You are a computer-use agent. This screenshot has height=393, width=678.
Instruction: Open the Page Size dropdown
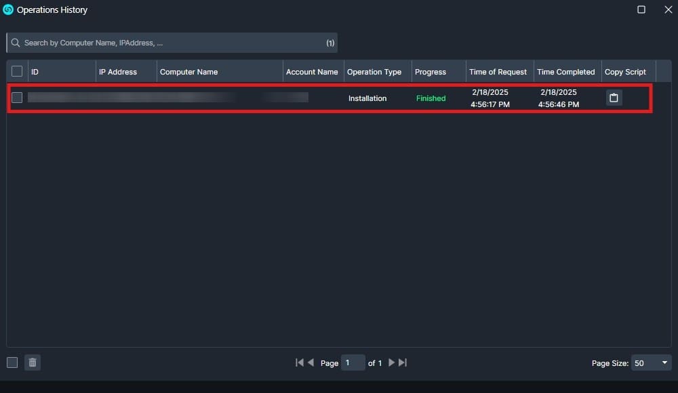(651, 363)
